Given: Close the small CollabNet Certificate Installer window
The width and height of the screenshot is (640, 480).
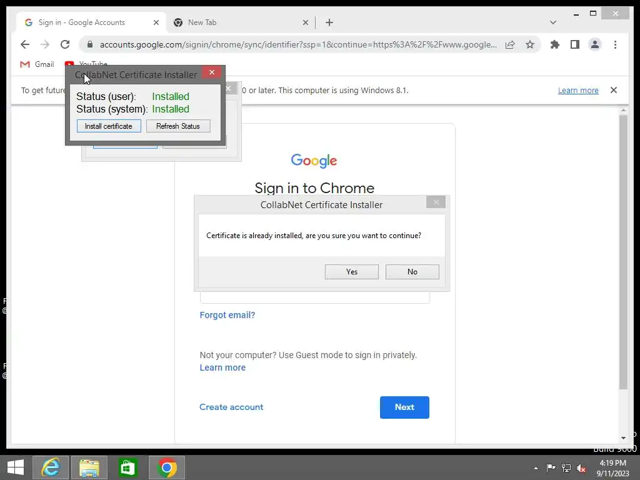Looking at the screenshot, I should (x=211, y=72).
